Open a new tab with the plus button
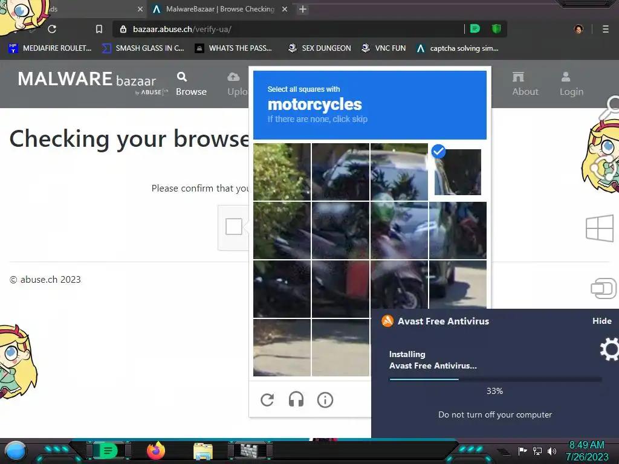This screenshot has width=619, height=464. pyautogui.click(x=303, y=9)
